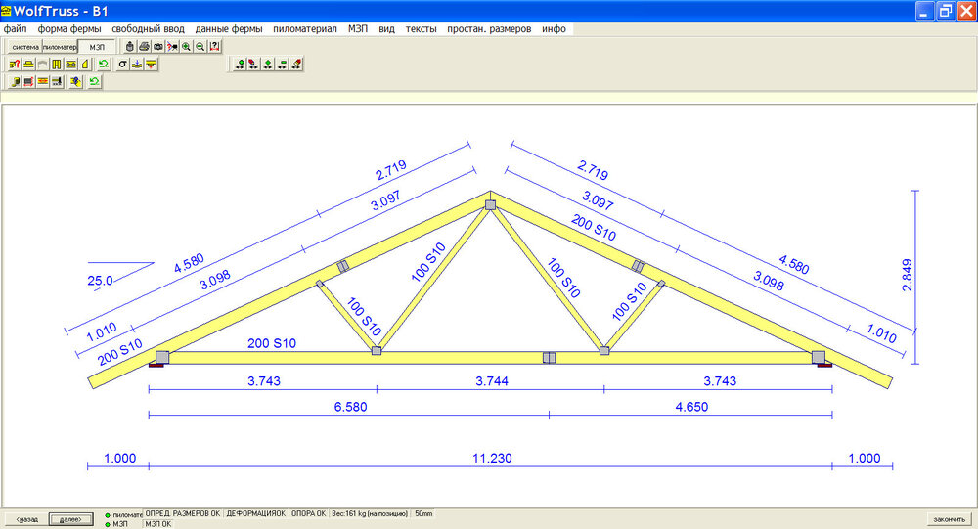The image size is (978, 529).
Task: Click the yellow triangle truss shape icon
Action: point(85,64)
